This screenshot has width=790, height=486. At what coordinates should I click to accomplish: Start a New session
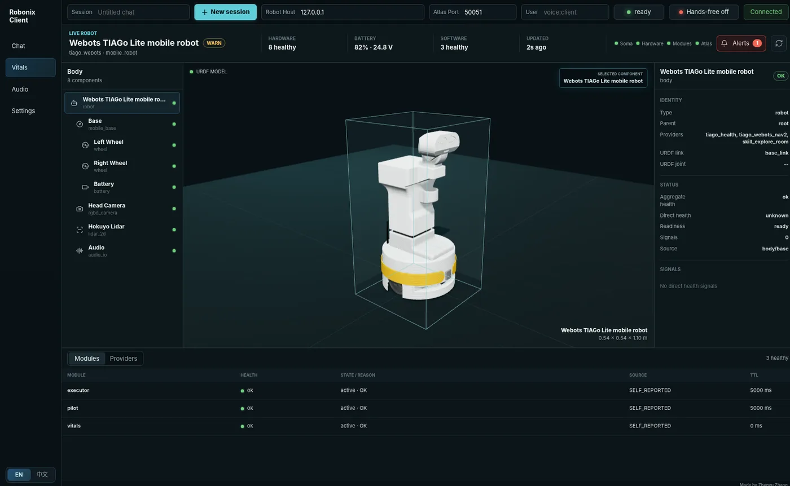pyautogui.click(x=225, y=12)
